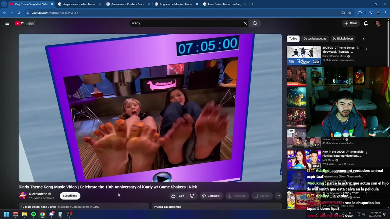Switch to the ¡Buena suerte, Charlie! tab
This screenshot has height=219, width=390.
tap(128, 4)
